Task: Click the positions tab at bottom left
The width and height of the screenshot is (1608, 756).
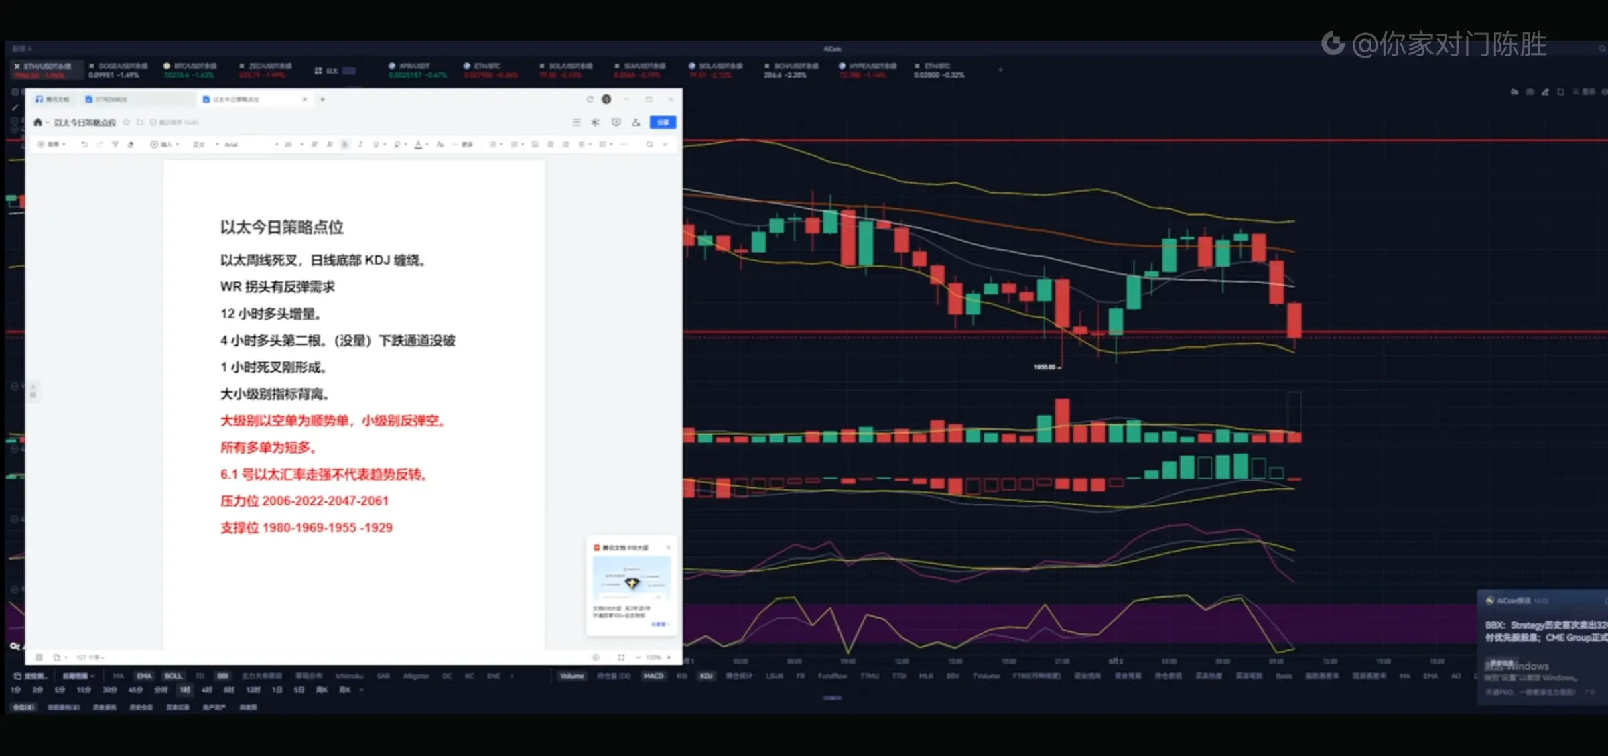Action: point(24,707)
